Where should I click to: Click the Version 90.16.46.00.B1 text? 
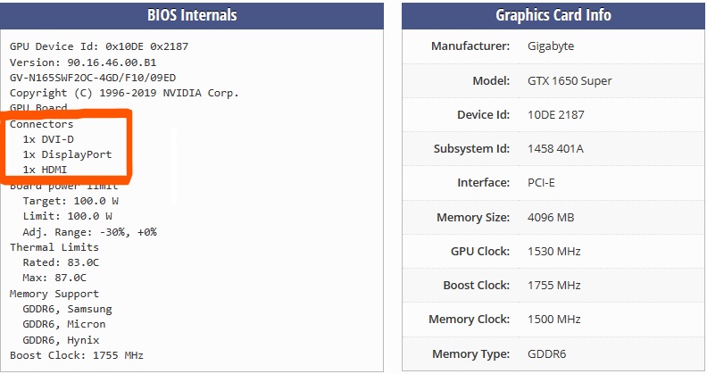[82, 62]
